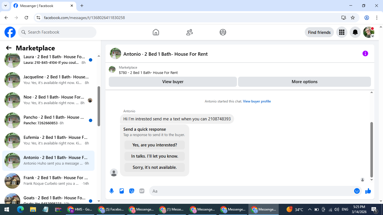Click the chat messages scrollbar
The image size is (383, 215).
(x=372, y=150)
